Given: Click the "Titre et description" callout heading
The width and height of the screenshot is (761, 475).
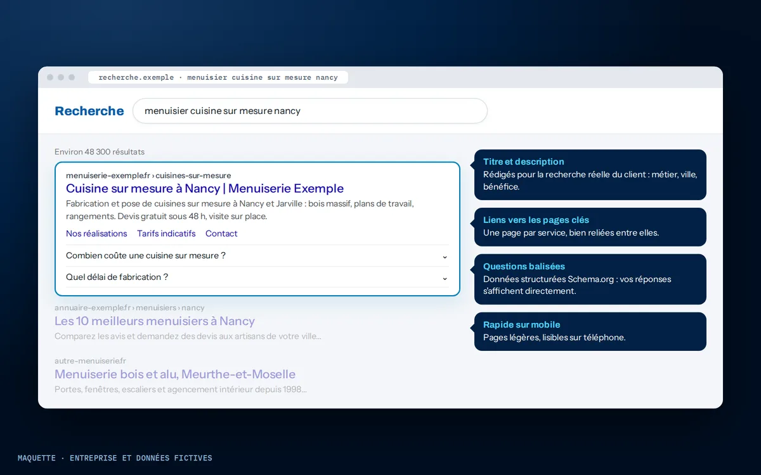Looking at the screenshot, I should click(x=523, y=161).
